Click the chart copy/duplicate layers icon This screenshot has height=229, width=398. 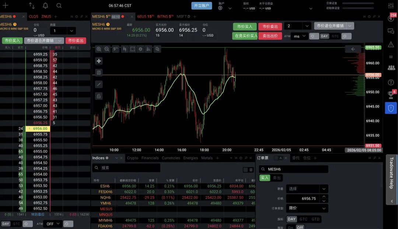[157, 49]
